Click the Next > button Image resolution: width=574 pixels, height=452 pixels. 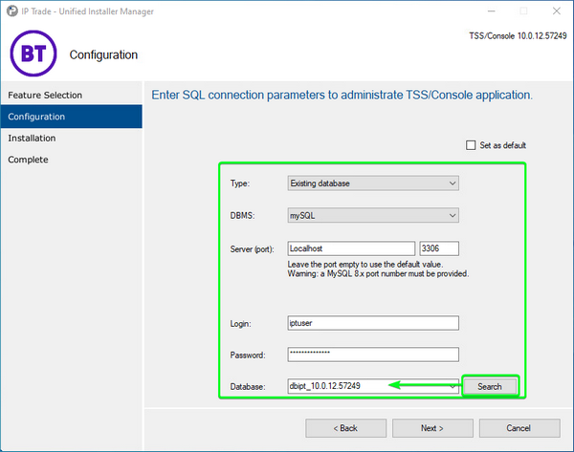432,428
